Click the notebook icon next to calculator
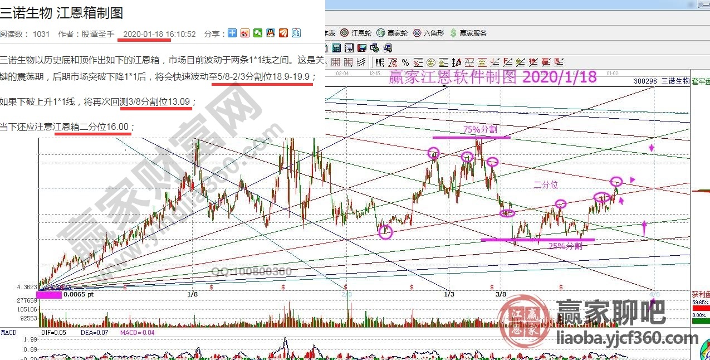Screen dimensions: 710x360 point(350,48)
